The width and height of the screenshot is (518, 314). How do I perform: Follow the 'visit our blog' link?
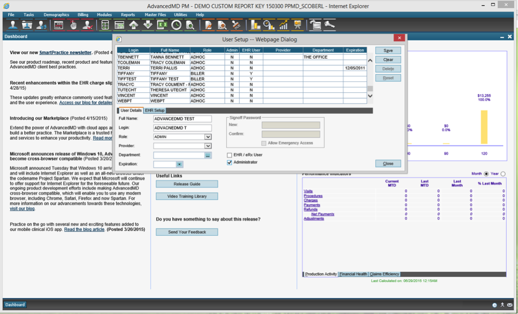22,209
